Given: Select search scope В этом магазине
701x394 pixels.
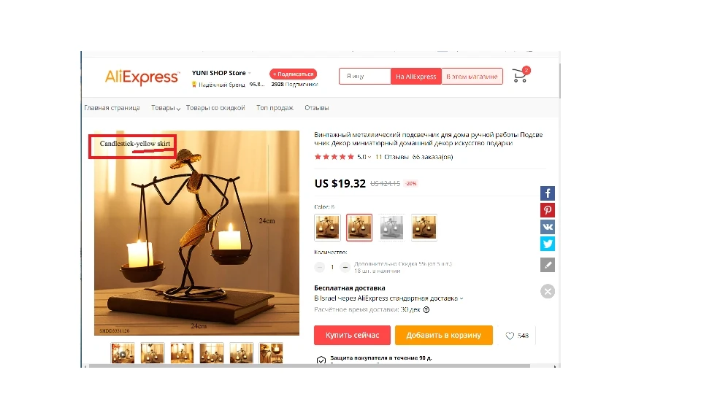Looking at the screenshot, I should click(x=472, y=77).
